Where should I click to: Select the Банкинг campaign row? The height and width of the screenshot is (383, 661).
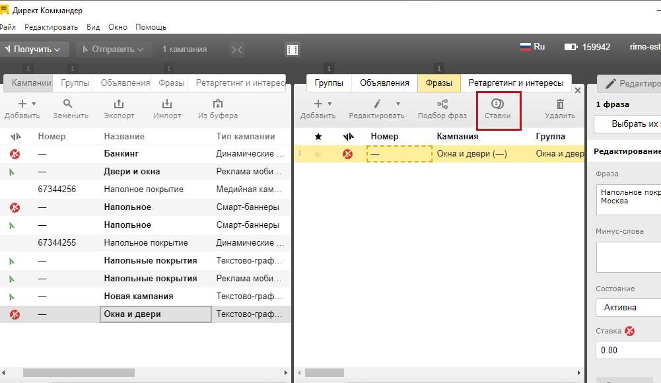point(145,154)
